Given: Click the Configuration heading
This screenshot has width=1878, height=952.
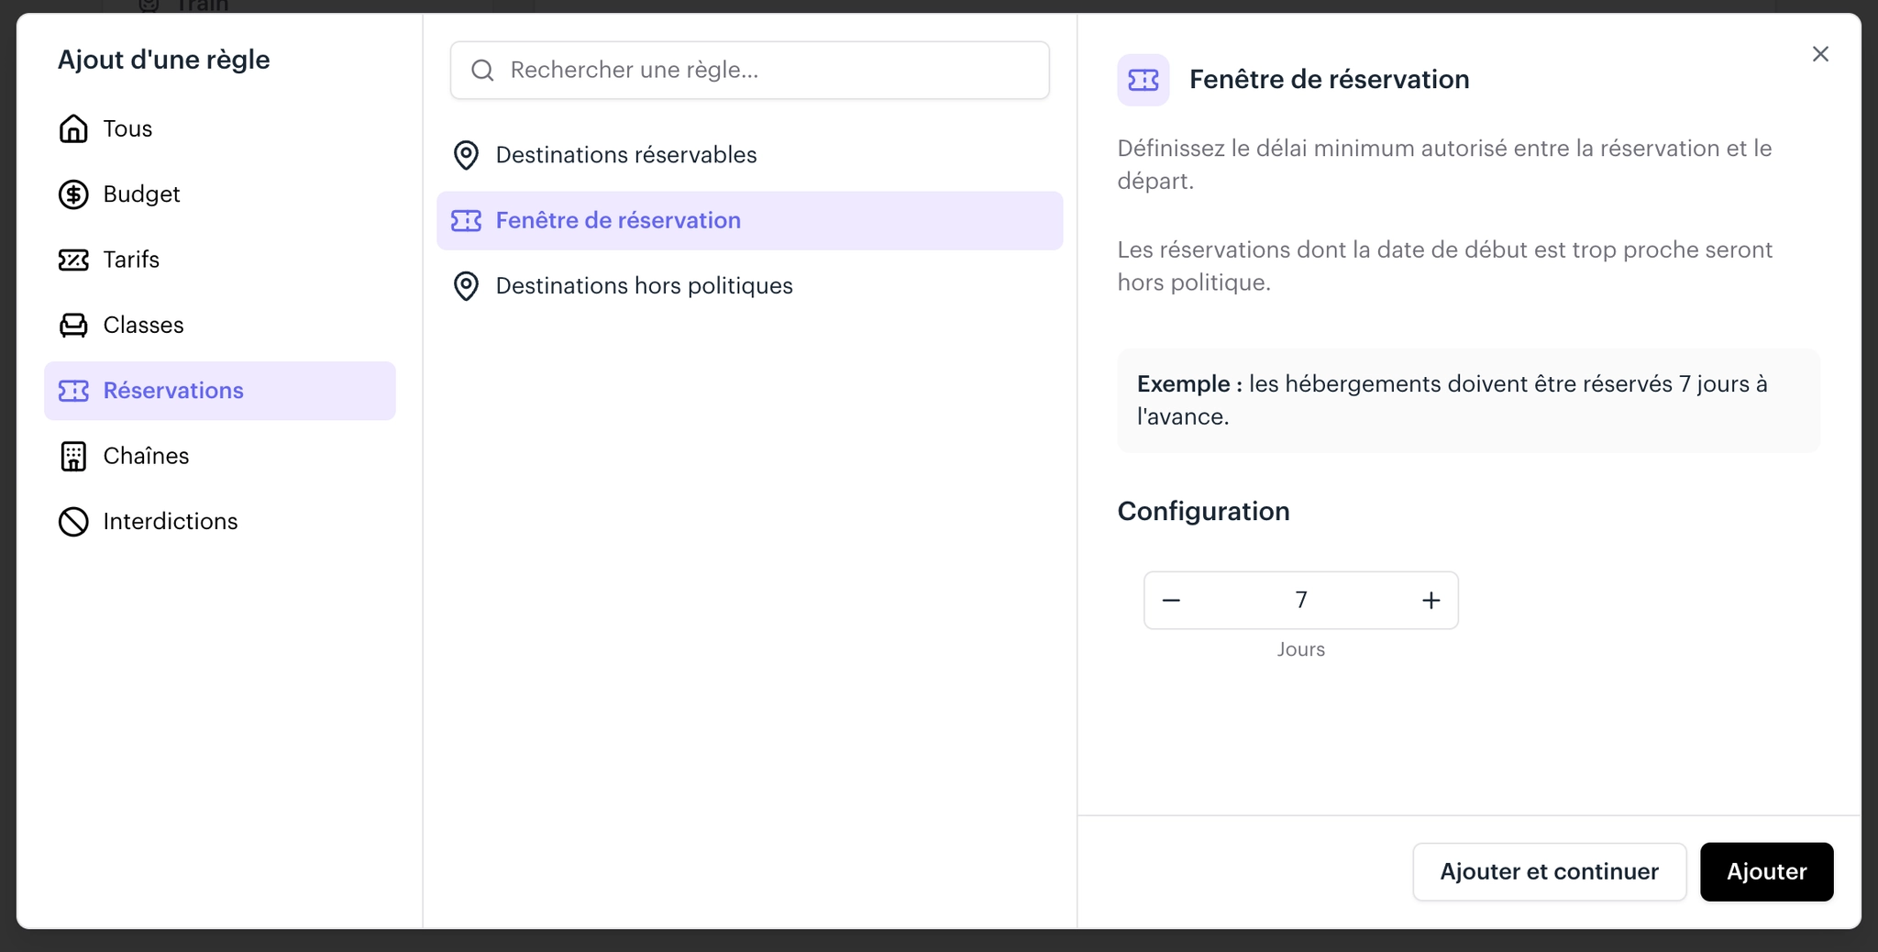Looking at the screenshot, I should [1203, 512].
